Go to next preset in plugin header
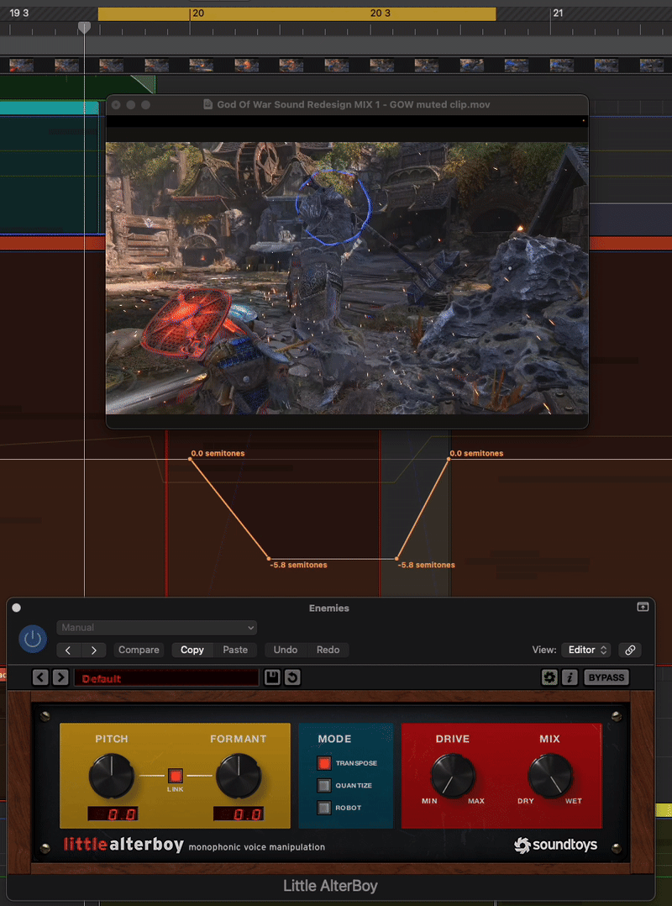Screen dimensions: 672x906 tap(93, 650)
